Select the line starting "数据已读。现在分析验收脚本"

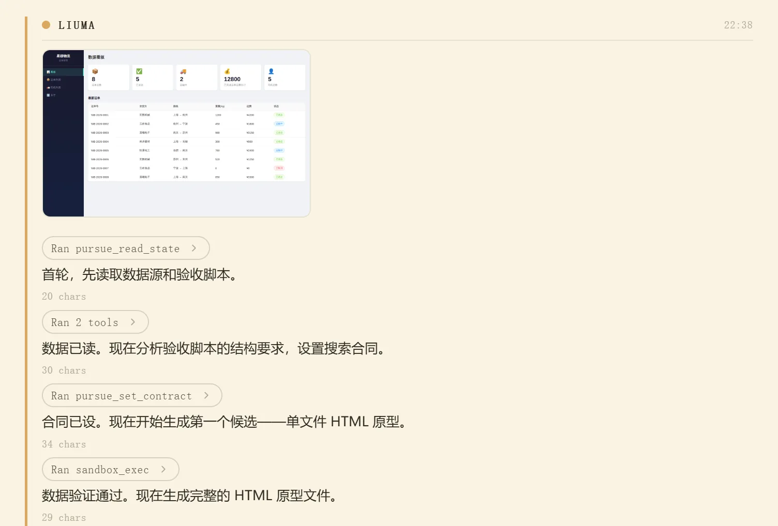pyautogui.click(x=214, y=349)
